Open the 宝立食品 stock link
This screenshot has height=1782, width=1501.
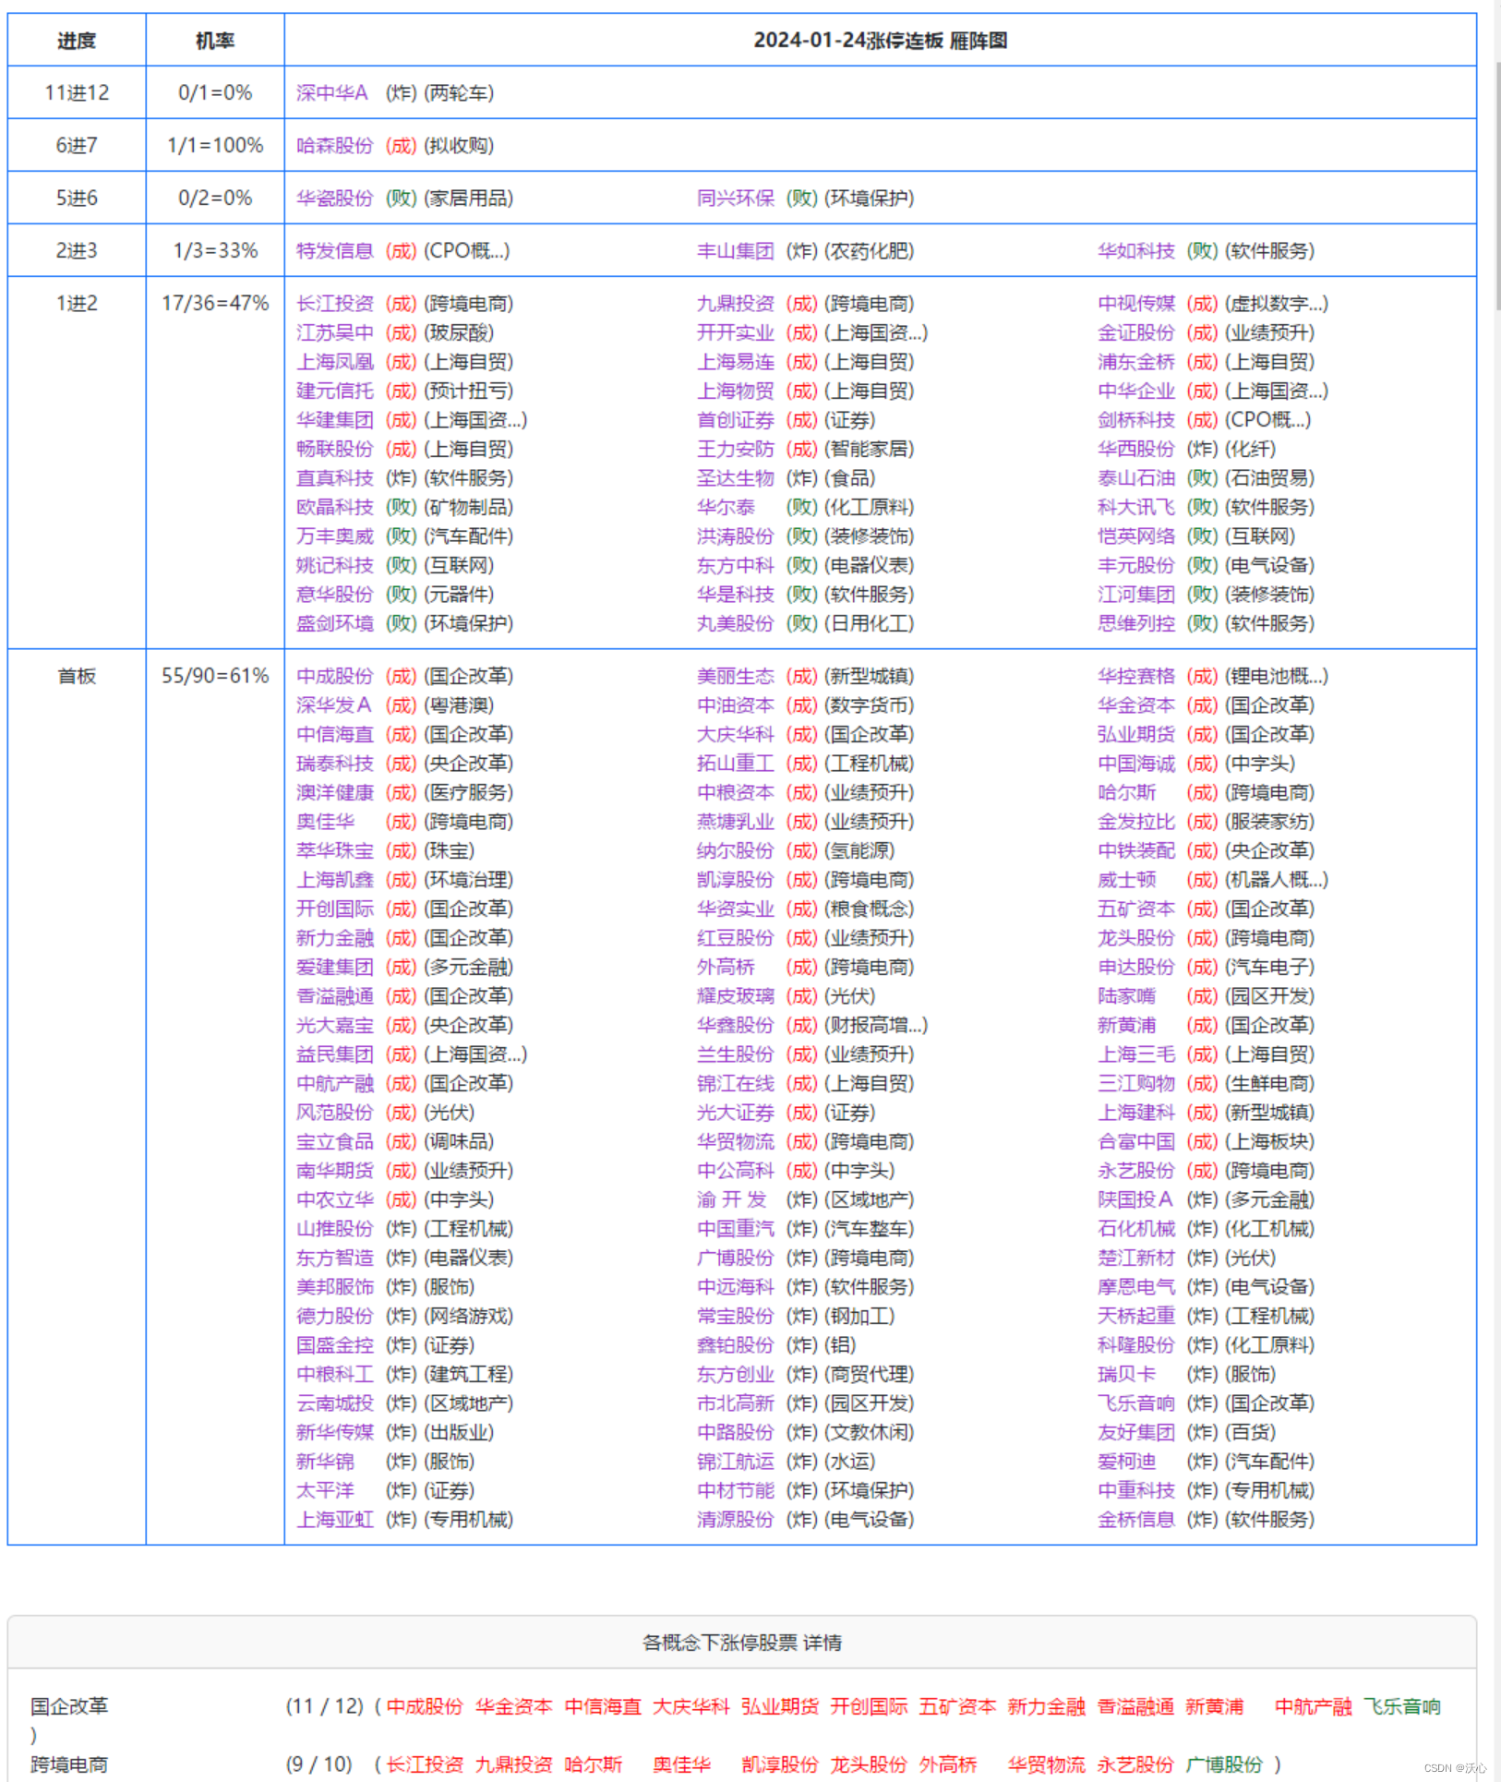(334, 1141)
